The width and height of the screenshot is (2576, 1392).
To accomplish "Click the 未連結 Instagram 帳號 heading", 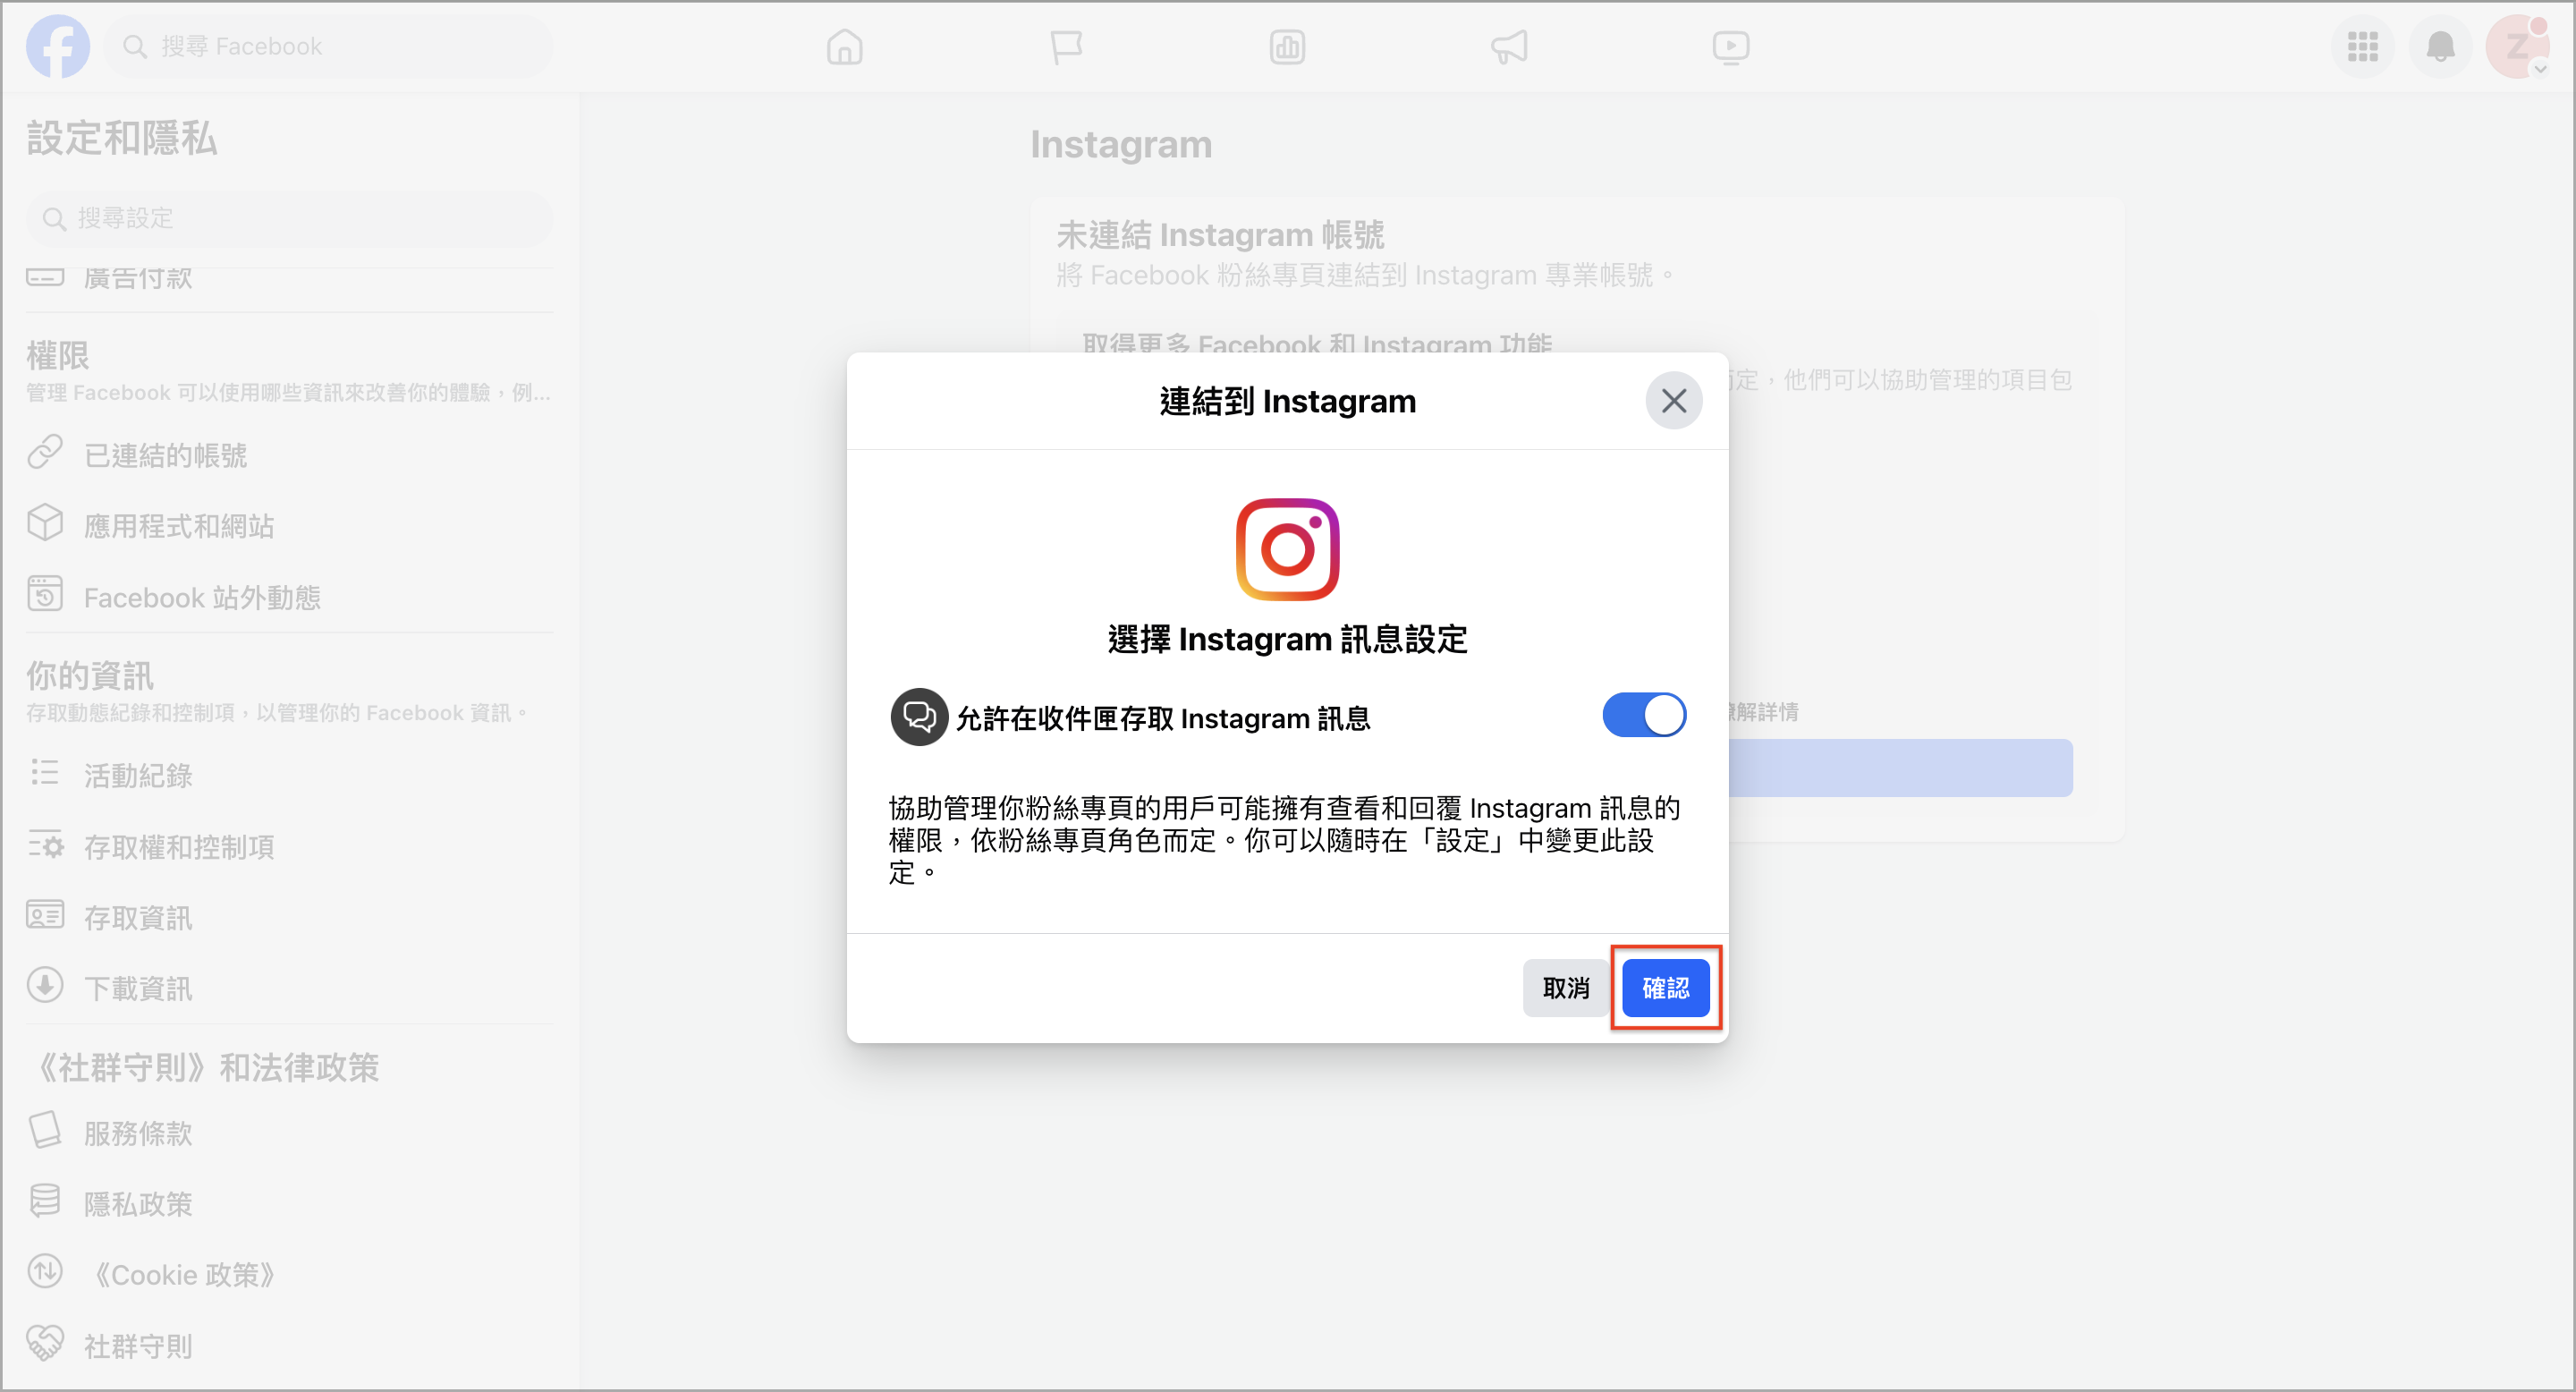I will click(x=1220, y=235).
